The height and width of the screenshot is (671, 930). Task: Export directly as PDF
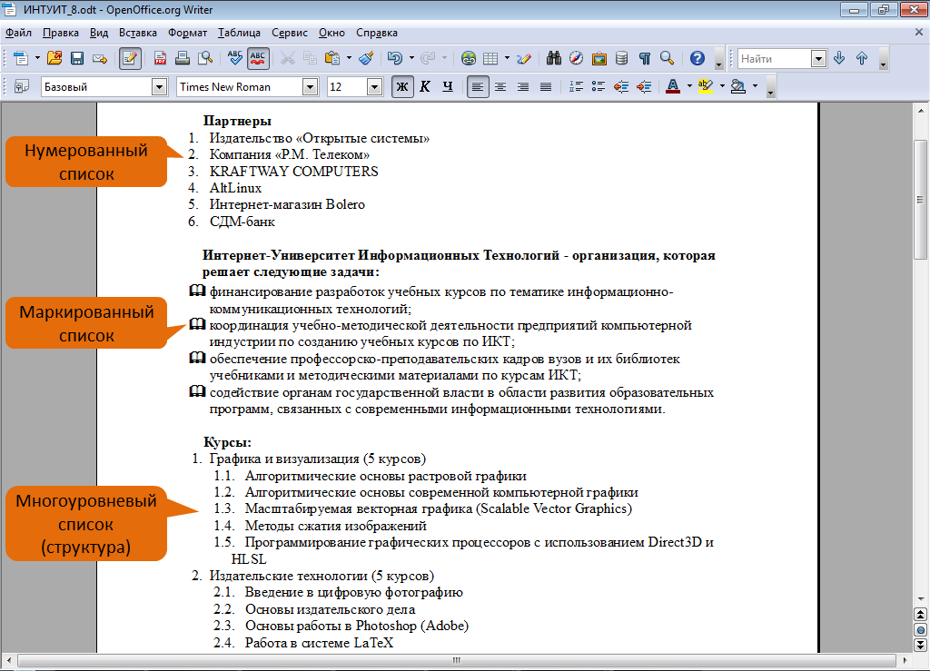(160, 58)
